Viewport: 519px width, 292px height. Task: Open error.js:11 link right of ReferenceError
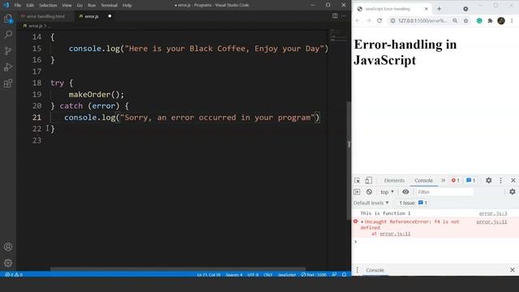(491, 221)
